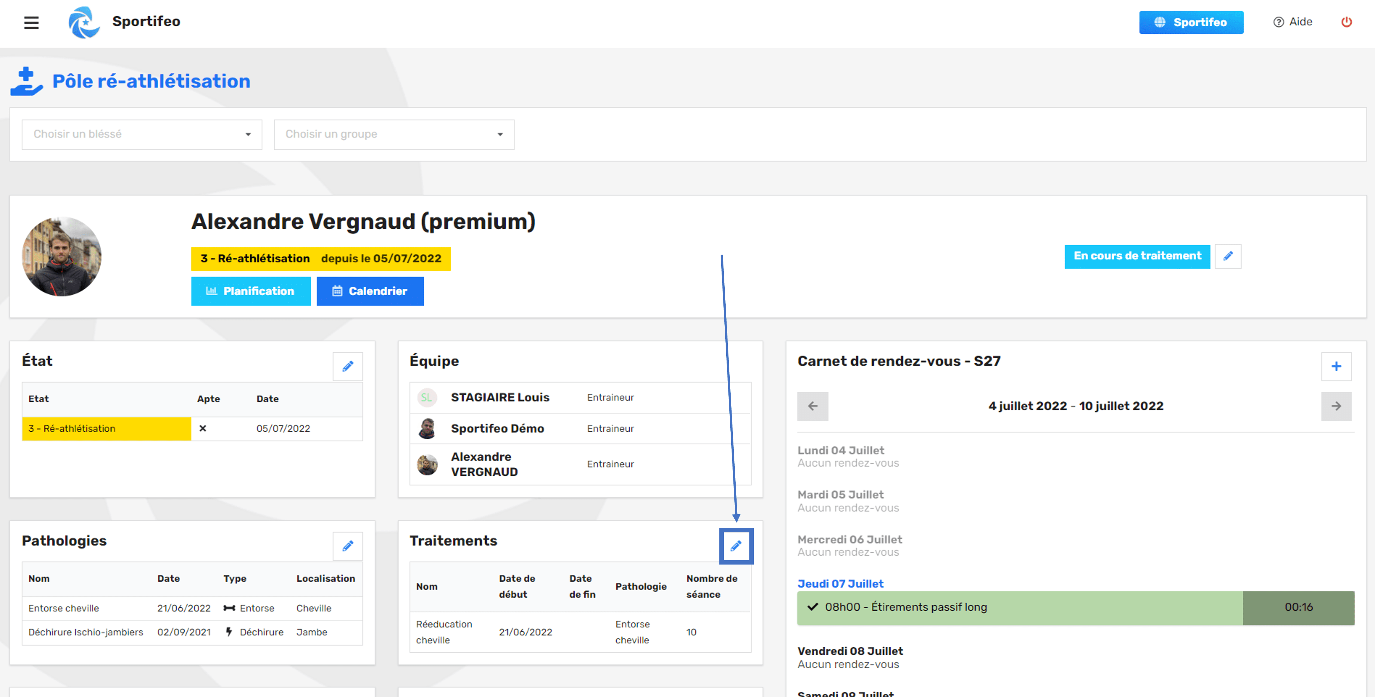Click the date 05/07/2022 in État table
The width and height of the screenshot is (1375, 697).
click(283, 429)
